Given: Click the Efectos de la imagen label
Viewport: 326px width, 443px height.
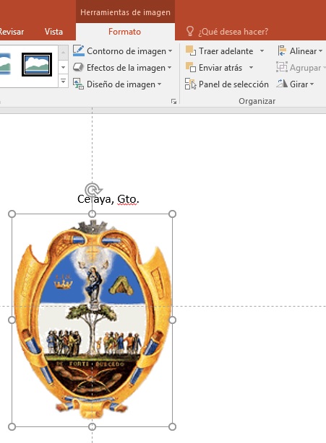Looking at the screenshot, I should click(126, 68).
